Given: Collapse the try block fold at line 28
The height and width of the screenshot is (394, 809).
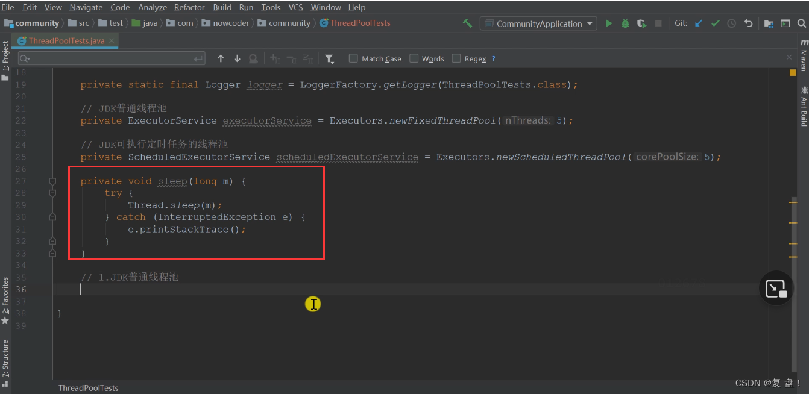Looking at the screenshot, I should 52,193.
